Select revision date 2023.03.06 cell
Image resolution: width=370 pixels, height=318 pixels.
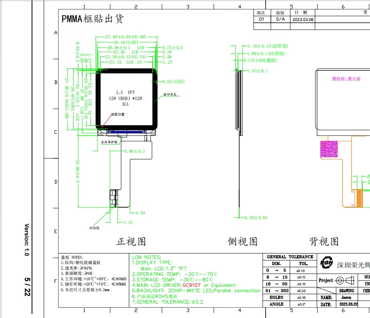click(x=303, y=19)
